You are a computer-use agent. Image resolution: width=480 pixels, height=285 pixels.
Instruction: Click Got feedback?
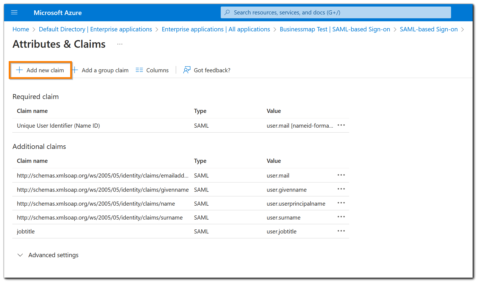pos(207,70)
